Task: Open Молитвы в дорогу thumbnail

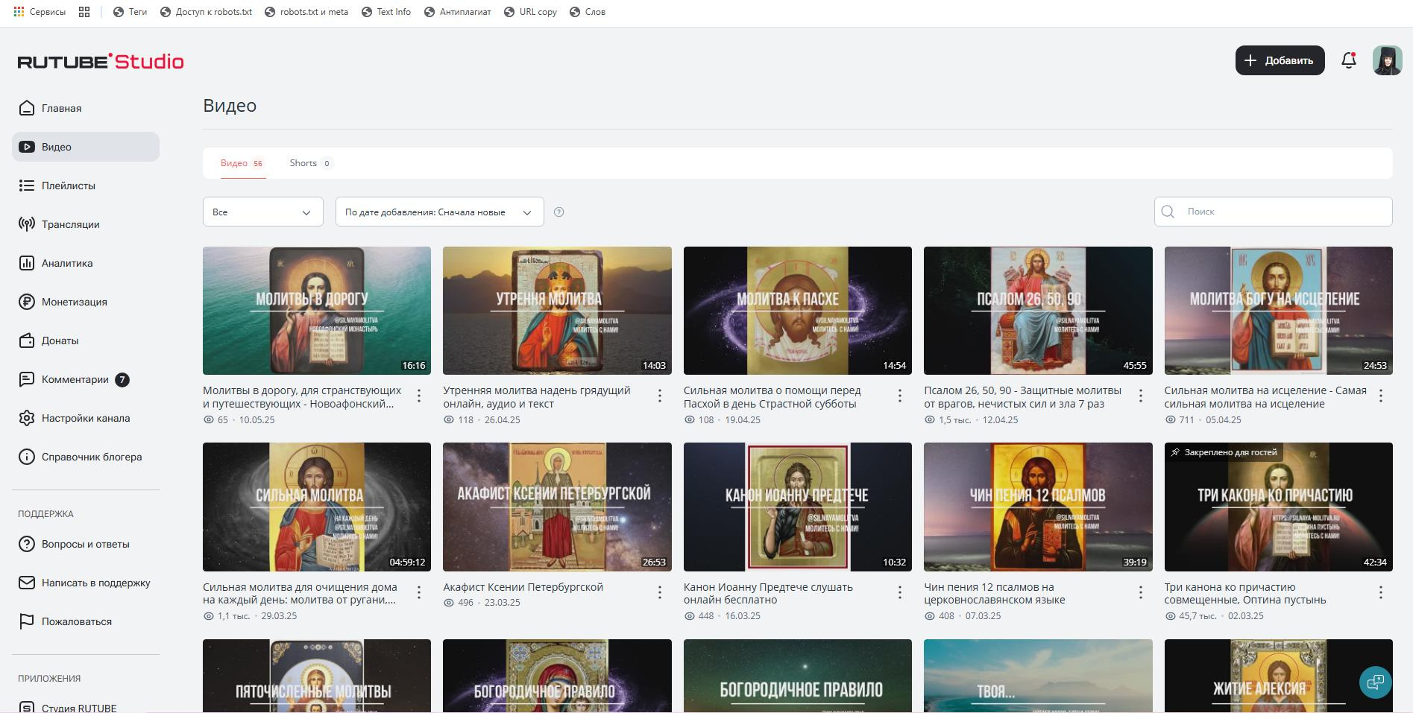Action: coord(317,311)
